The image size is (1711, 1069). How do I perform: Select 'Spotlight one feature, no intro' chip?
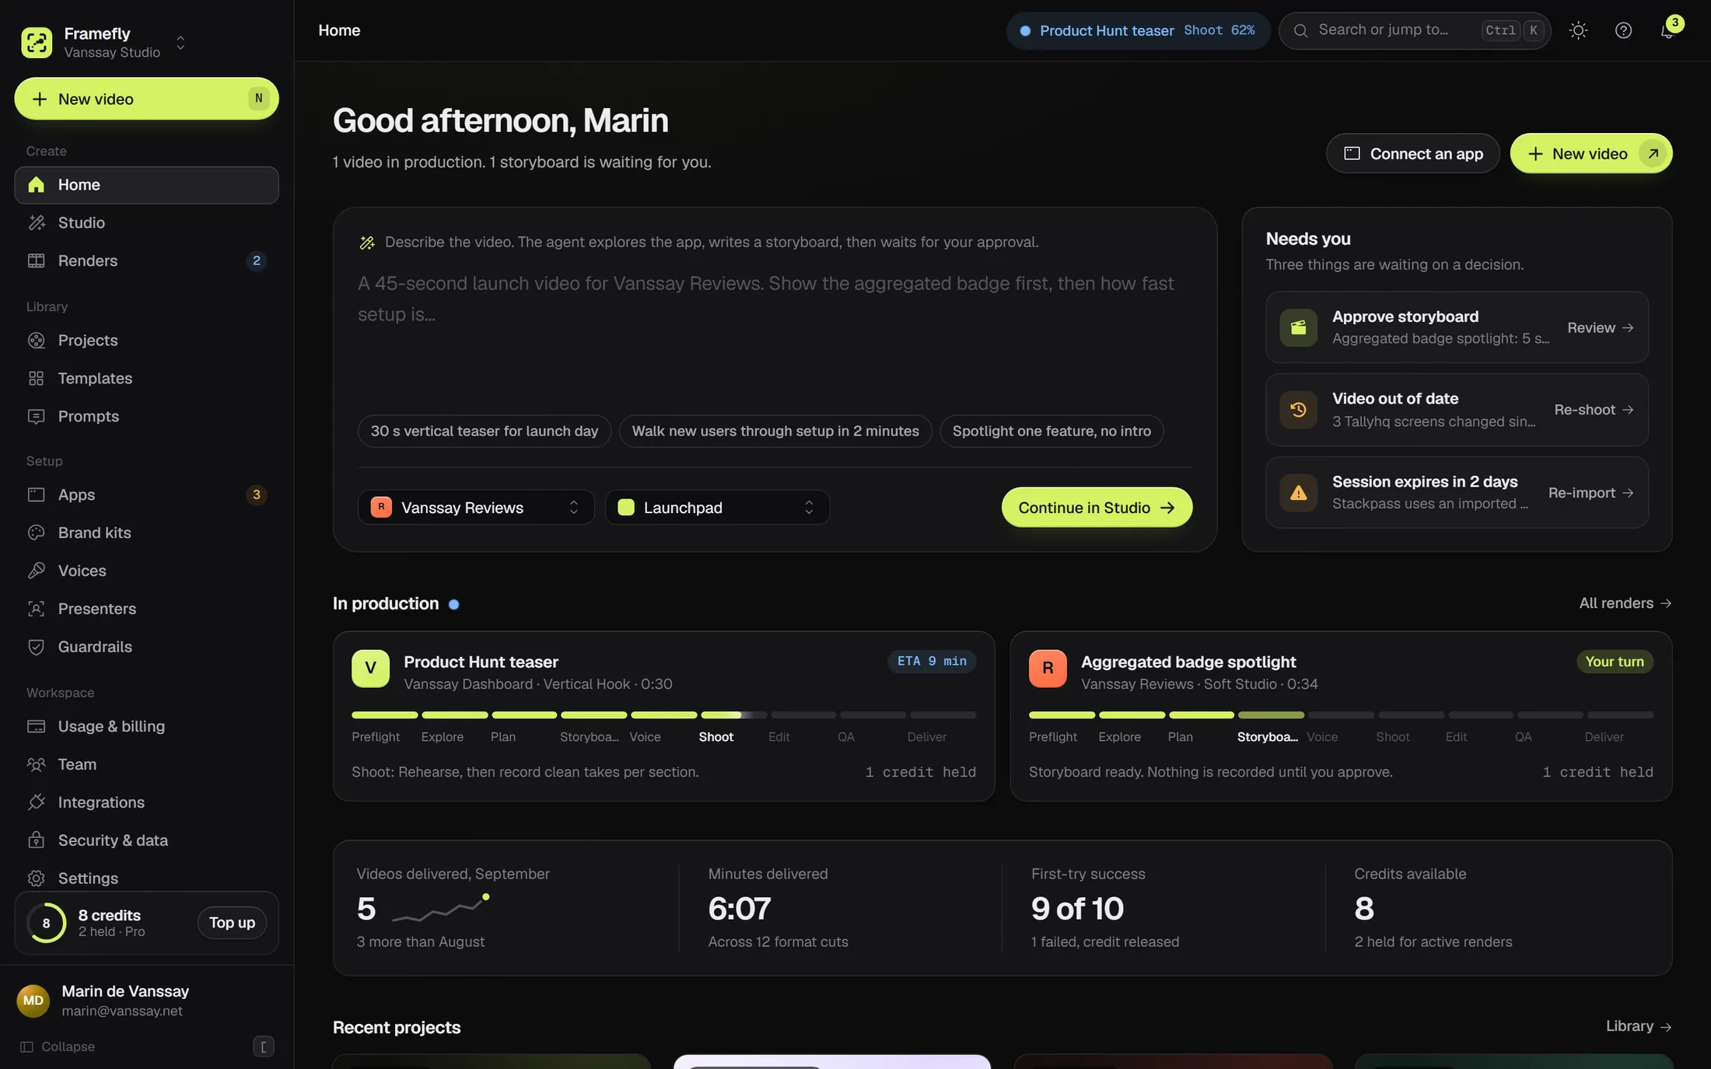pos(1051,431)
